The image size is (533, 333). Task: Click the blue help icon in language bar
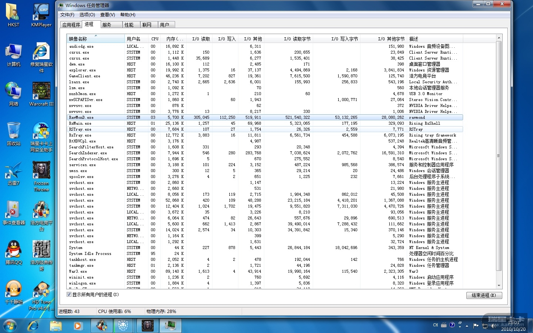452,325
